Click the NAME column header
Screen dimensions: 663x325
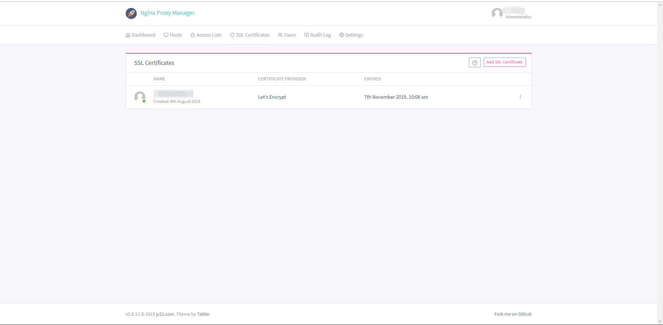[x=160, y=79]
